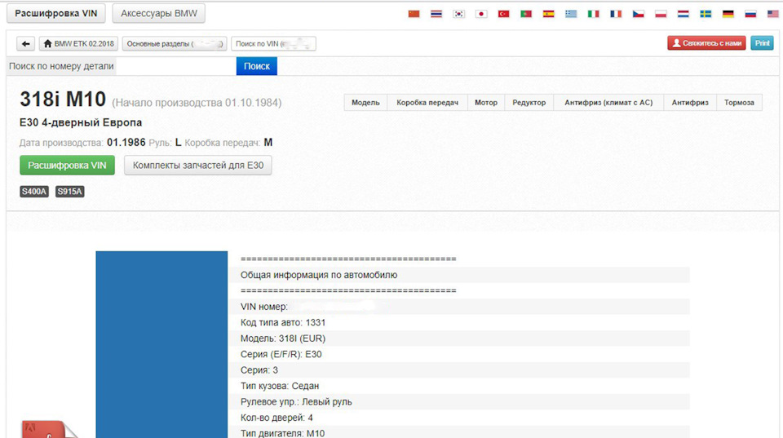Image resolution: width=783 pixels, height=438 pixels.
Task: Select the Тормоза tab
Action: point(739,103)
